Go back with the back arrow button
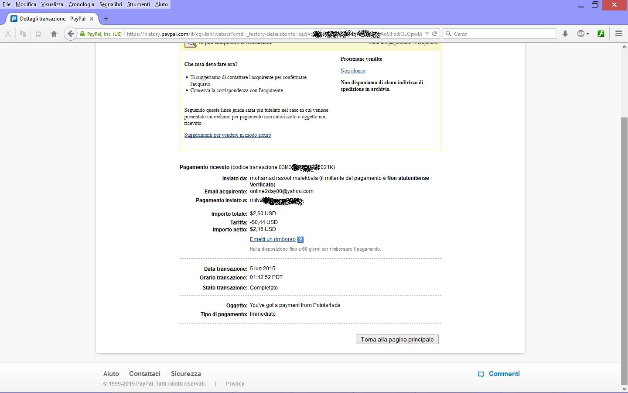 tap(70, 34)
